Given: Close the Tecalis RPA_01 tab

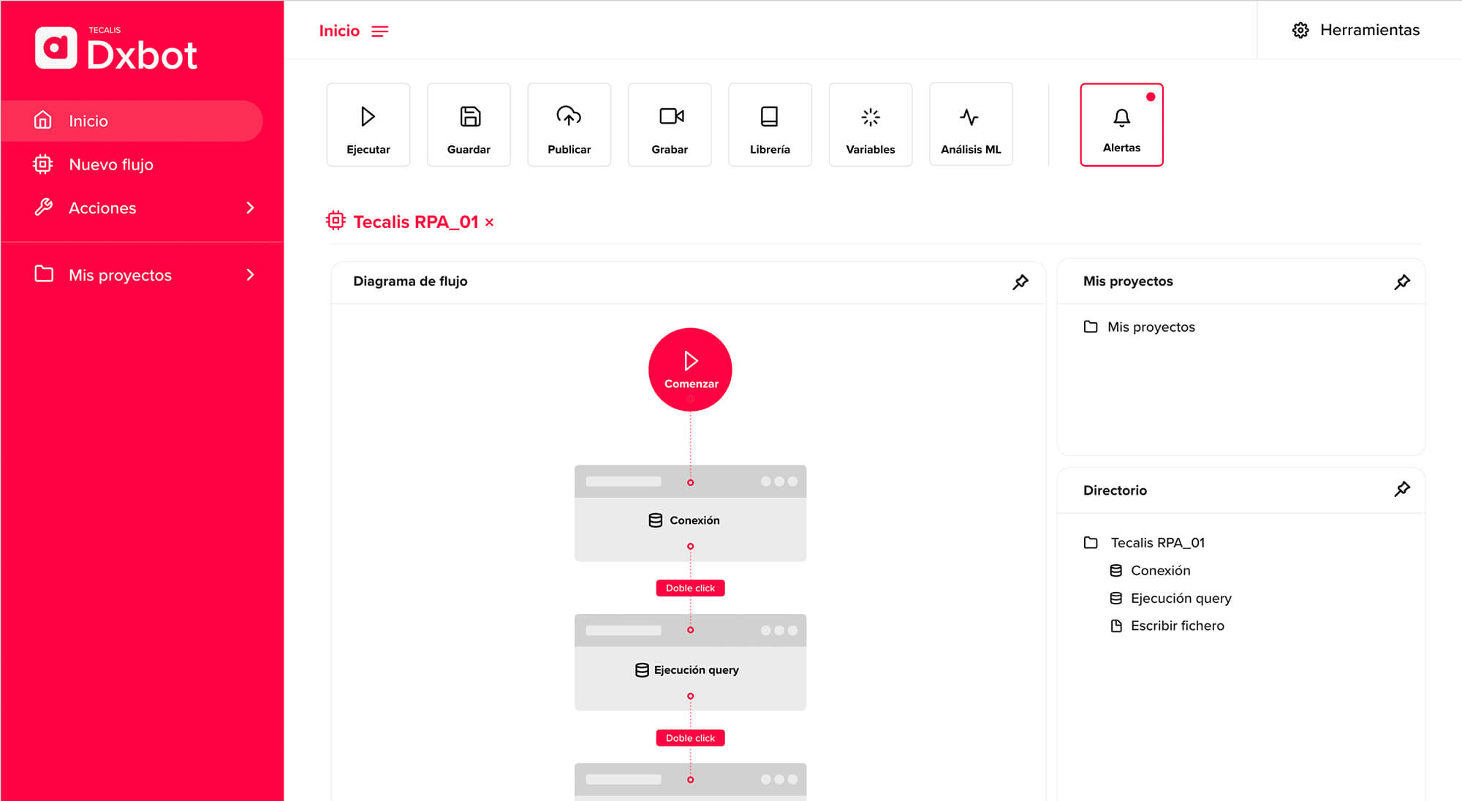Looking at the screenshot, I should pos(490,222).
